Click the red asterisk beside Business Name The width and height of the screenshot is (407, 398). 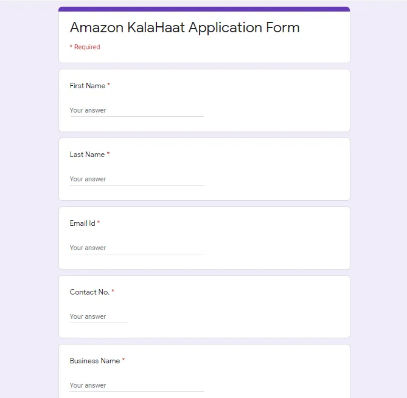123,360
